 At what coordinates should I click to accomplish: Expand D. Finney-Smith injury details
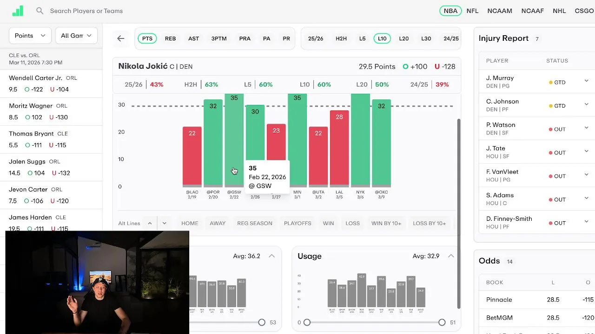point(586,222)
